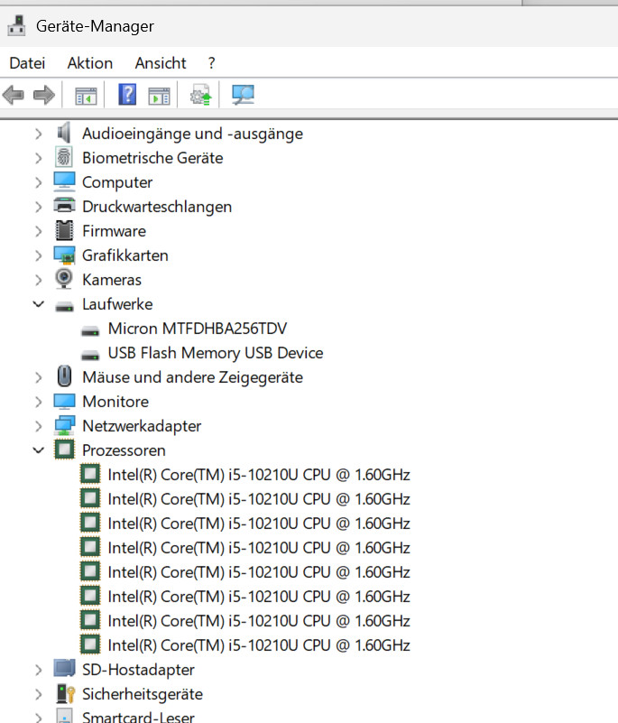This screenshot has height=723, width=618.
Task: Select the Monitore category label
Action: click(x=115, y=402)
